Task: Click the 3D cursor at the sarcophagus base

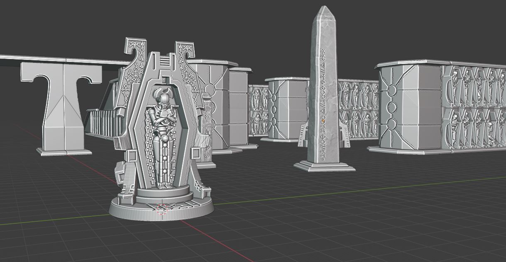Action: (162, 208)
